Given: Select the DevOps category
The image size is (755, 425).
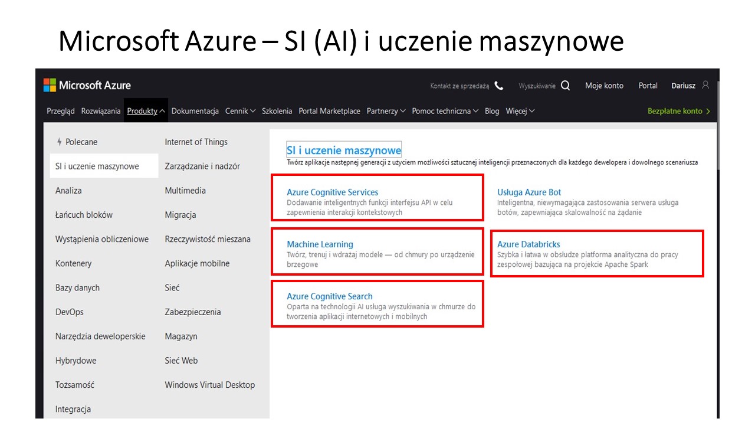Looking at the screenshot, I should click(x=70, y=312).
